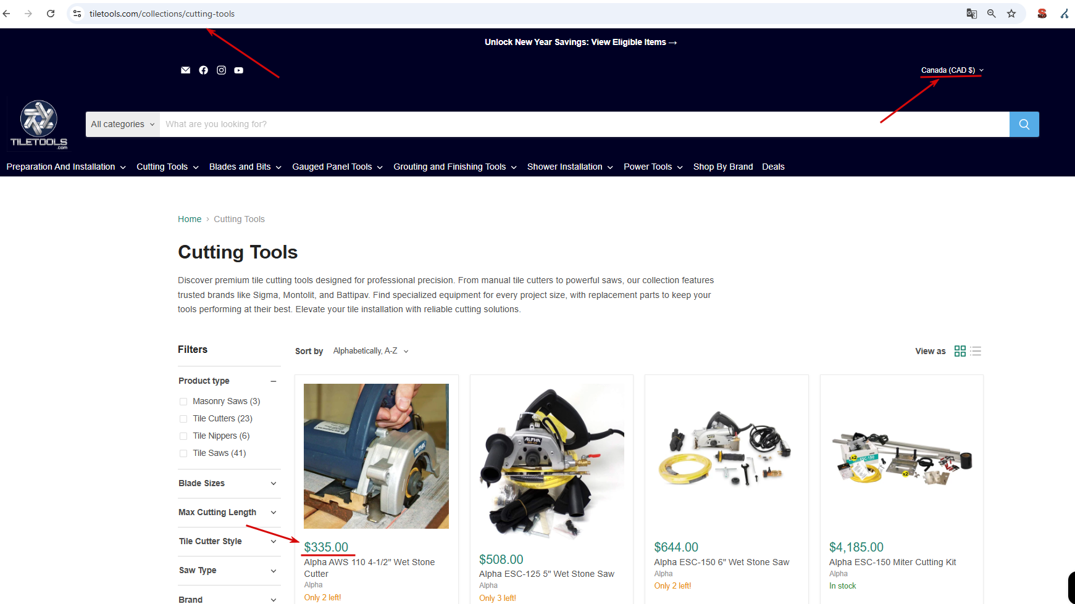
Task: Click the TileTools logo
Action: point(39,125)
